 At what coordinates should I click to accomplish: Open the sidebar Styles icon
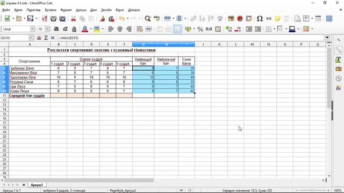pyautogui.click(x=339, y=60)
